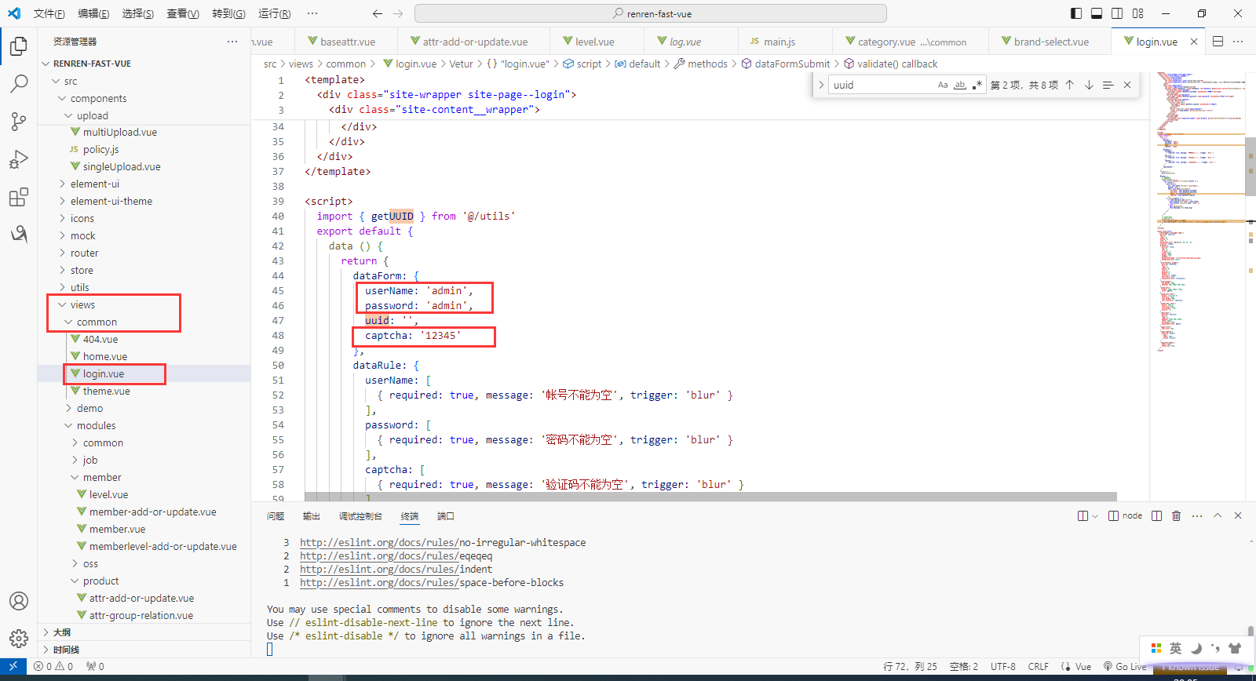Image resolution: width=1256 pixels, height=681 pixels.
Task: Open the Manage gear settings icon
Action: (x=19, y=639)
